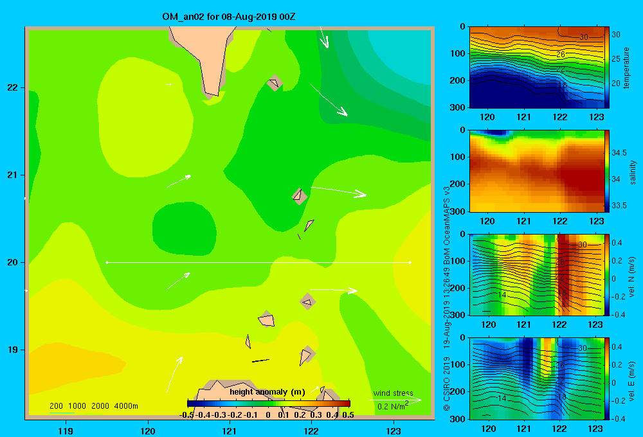Open the salinity cross-section panel
The height and width of the screenshot is (437, 643).
coord(537,171)
